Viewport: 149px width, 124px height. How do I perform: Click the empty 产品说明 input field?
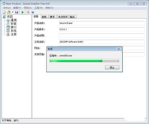pos(101,36)
